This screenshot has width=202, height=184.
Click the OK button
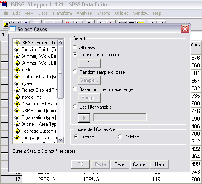pyautogui.click(x=80, y=164)
